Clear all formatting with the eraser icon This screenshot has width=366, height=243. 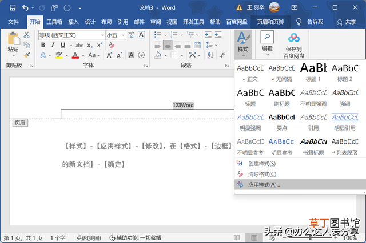click(x=112, y=45)
